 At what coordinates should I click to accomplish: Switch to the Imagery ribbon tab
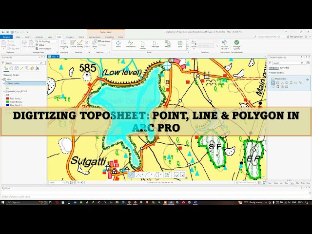[x=70, y=37]
